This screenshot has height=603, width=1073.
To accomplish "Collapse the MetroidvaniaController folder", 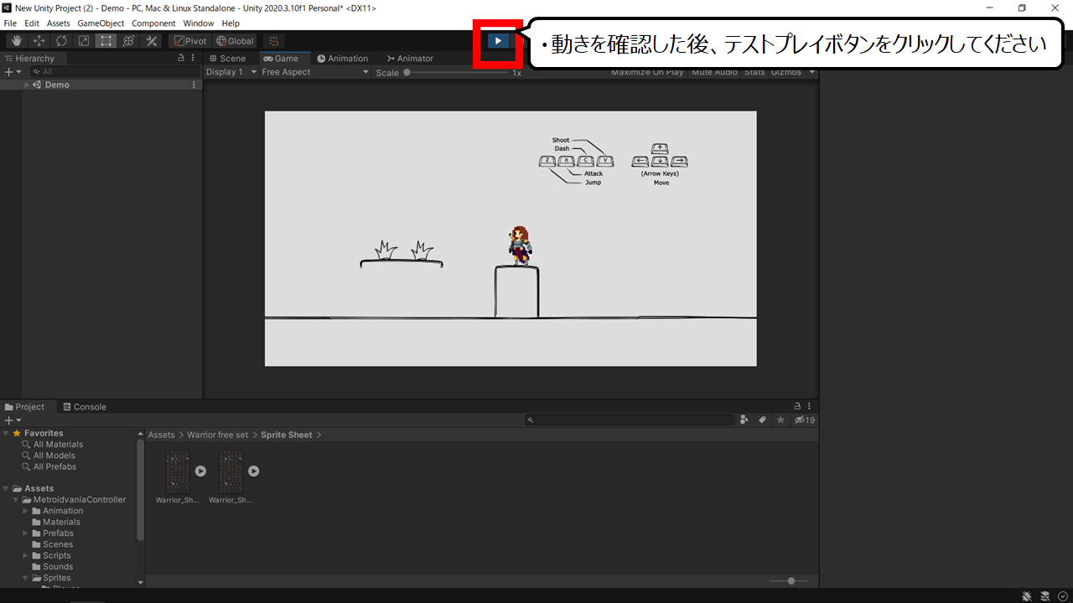I will click(16, 500).
